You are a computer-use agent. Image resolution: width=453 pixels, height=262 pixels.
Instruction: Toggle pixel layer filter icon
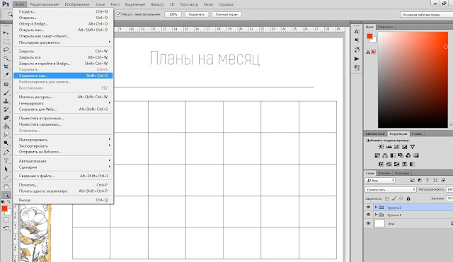click(x=412, y=180)
